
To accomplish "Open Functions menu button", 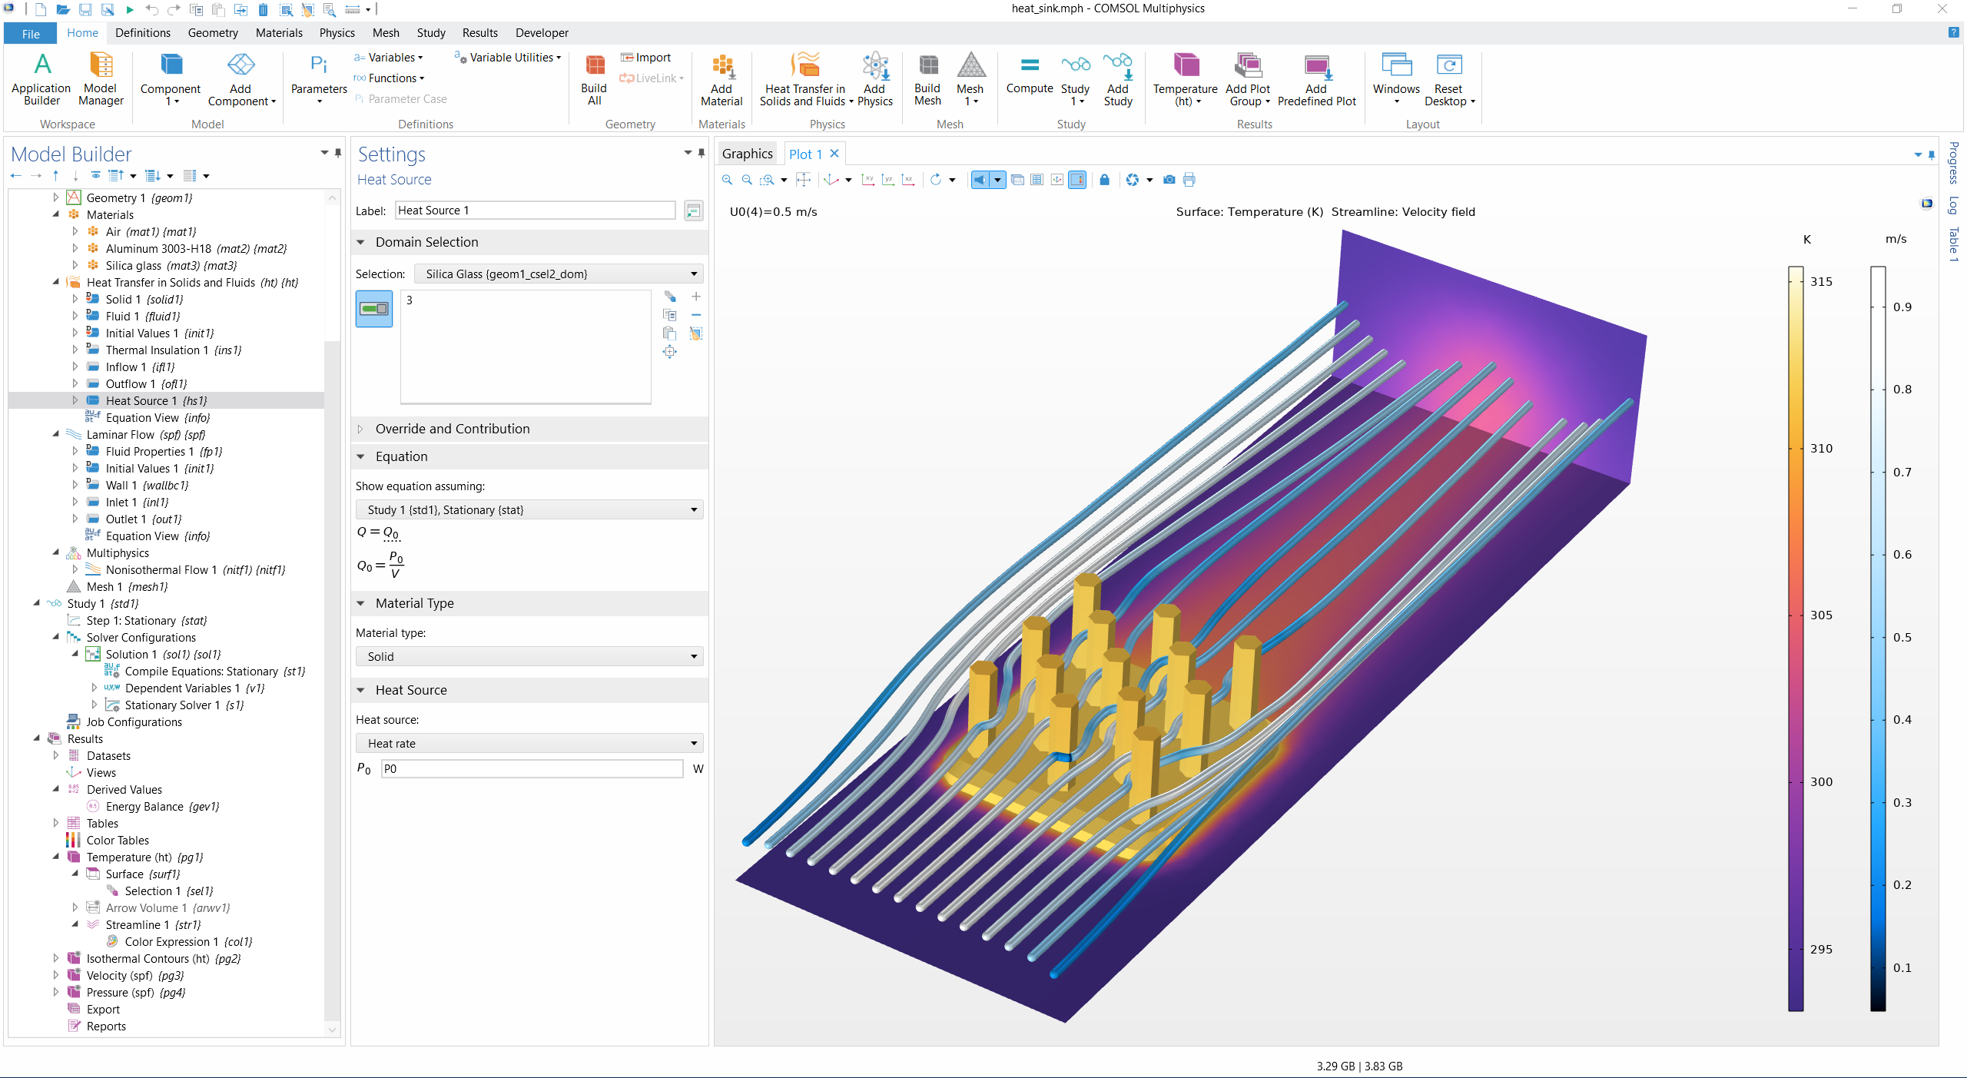I will 389,78.
